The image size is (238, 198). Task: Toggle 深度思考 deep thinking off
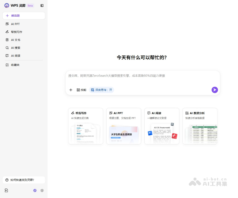(x=102, y=90)
